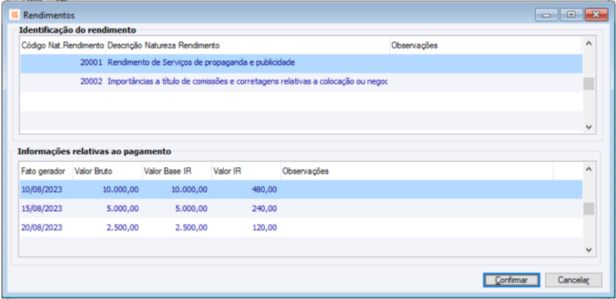
Task: Click Observações cell of the 15/08/2023 row
Action: [417, 209]
